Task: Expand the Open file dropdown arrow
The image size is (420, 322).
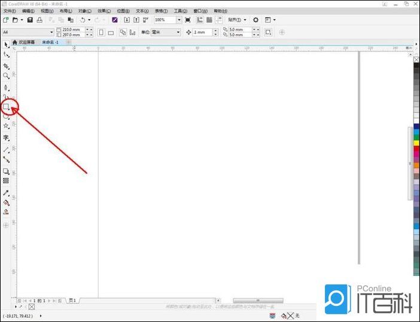Action: click(x=22, y=20)
